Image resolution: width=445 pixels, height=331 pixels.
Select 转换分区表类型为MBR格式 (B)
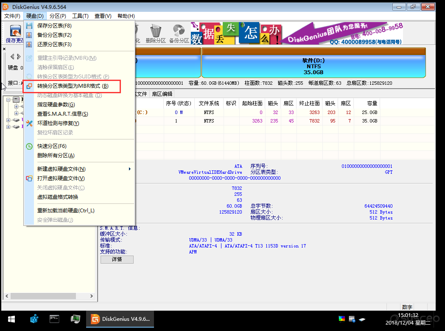73,86
